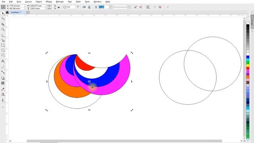Switch to the Untitled-1 document tab
The height and width of the screenshot is (143, 254).
coord(16,12)
